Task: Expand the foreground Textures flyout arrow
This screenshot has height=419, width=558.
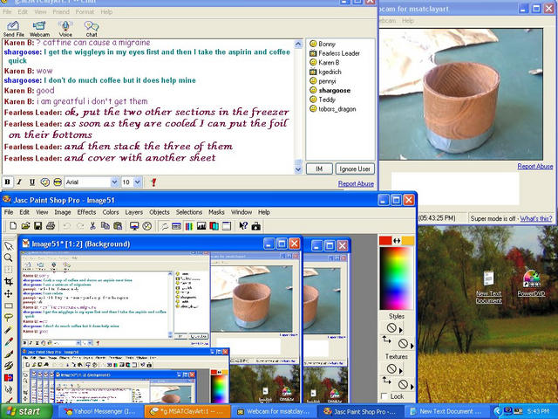Action: pos(401,371)
